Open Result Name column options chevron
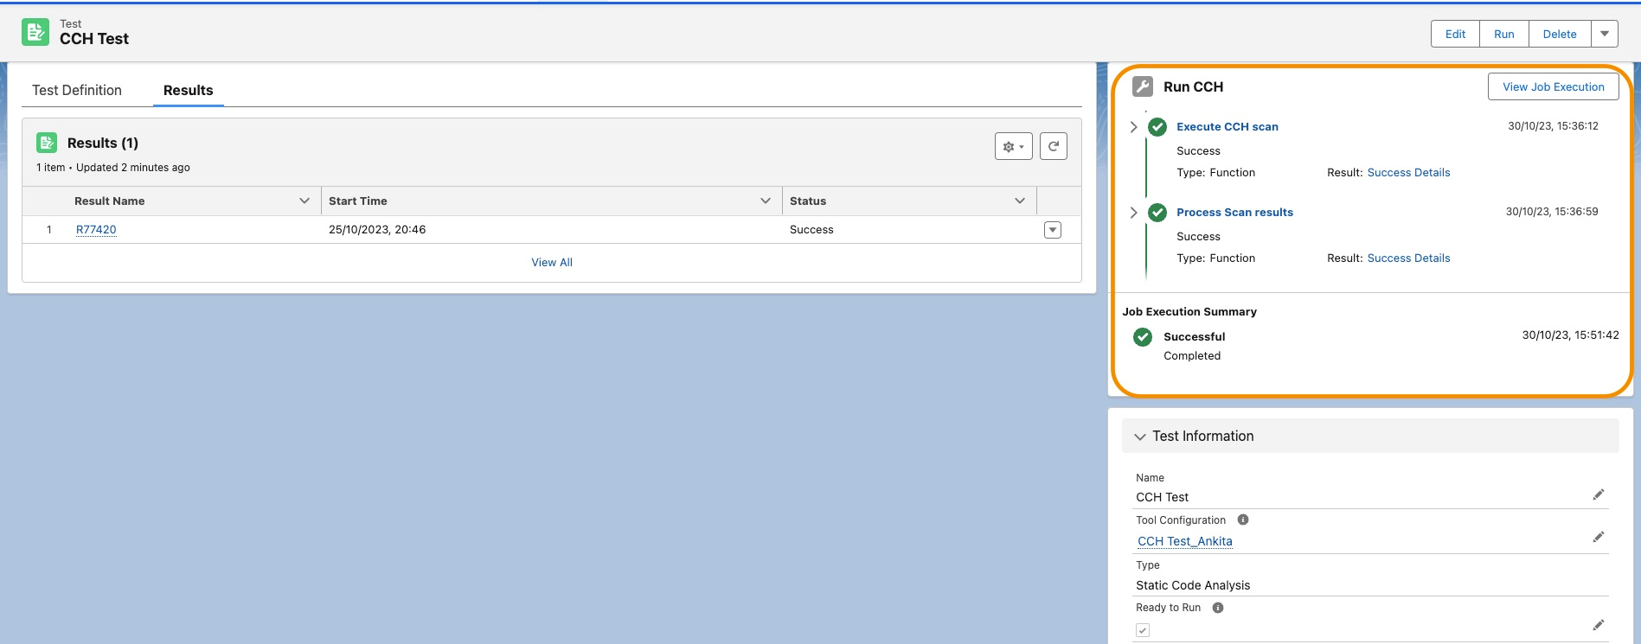 tap(304, 201)
